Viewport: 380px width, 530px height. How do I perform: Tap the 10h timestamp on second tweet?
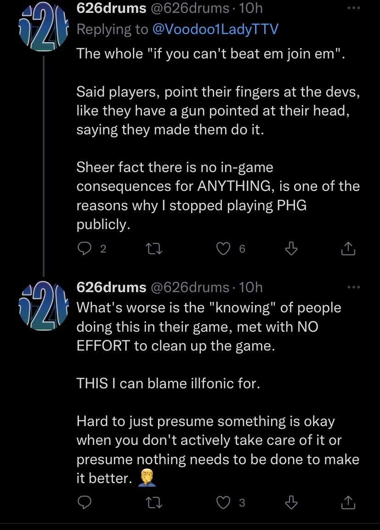pos(251,287)
